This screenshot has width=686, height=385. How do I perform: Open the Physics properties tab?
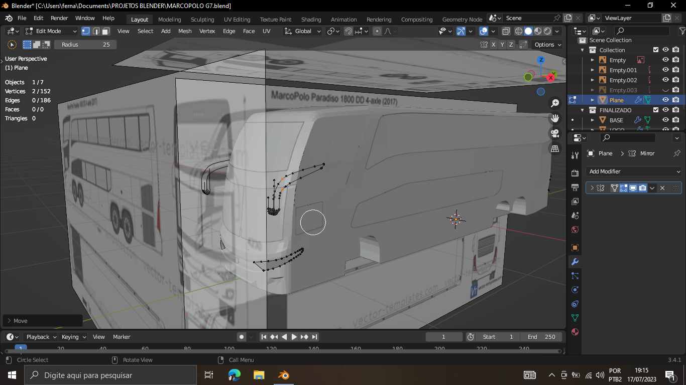pos(575,290)
